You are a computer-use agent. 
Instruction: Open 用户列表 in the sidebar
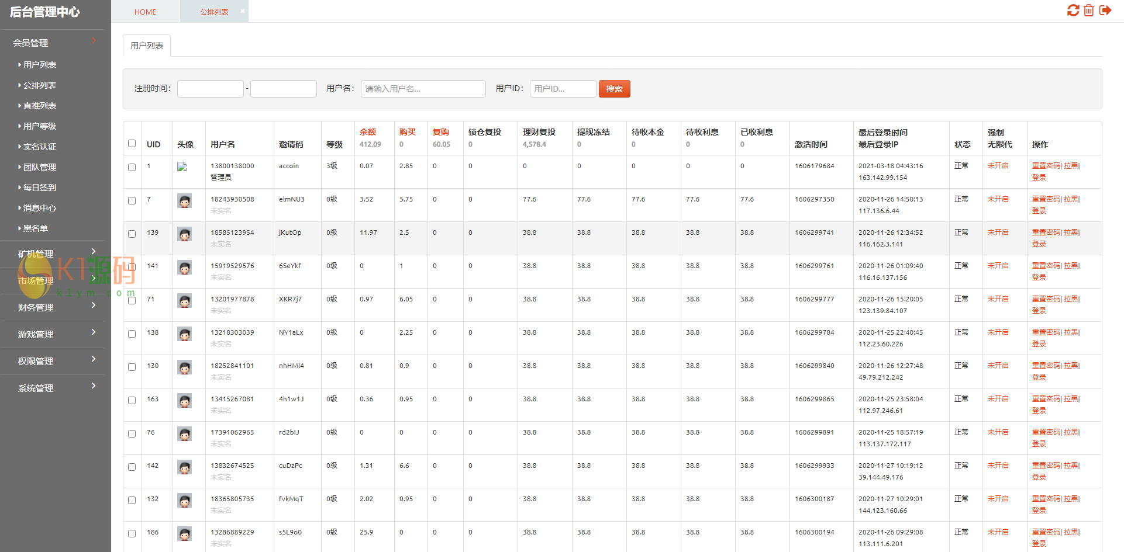pos(40,65)
